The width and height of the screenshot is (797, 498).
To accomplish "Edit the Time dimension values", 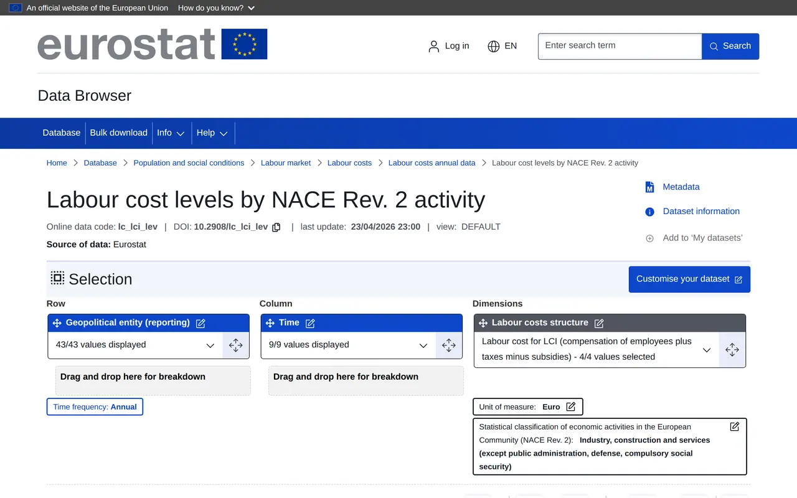I will [310, 323].
